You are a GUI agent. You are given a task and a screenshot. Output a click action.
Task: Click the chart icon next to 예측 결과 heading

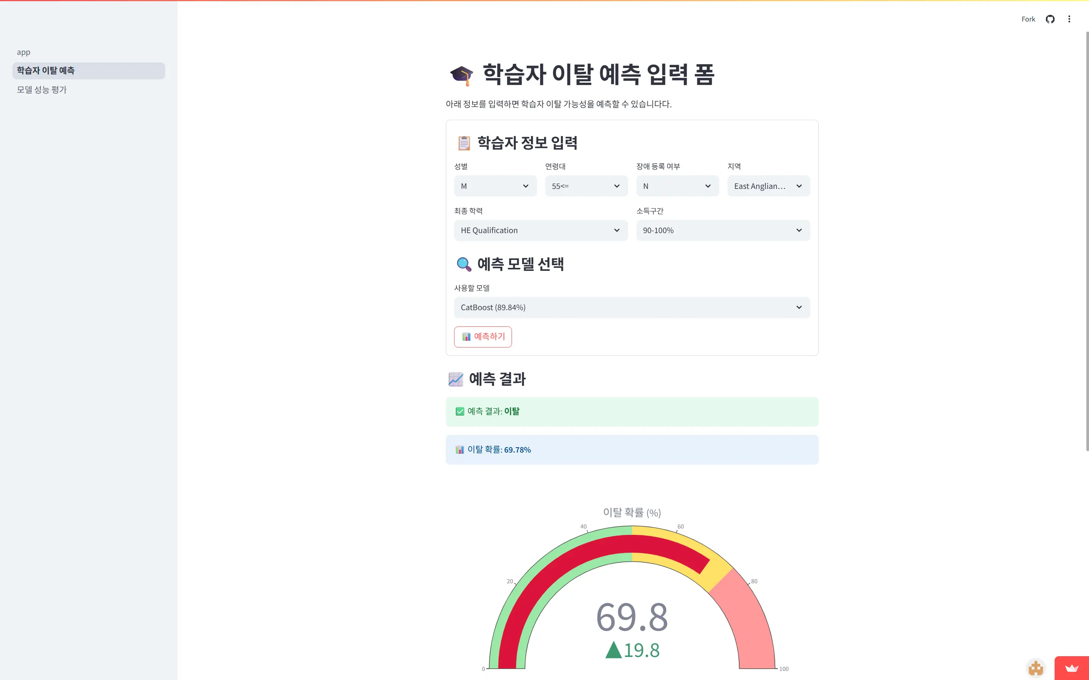pos(456,379)
